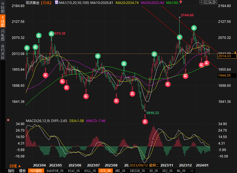Click the red up-arrow after MA100
This screenshot has height=173, width=237.
point(180,3)
